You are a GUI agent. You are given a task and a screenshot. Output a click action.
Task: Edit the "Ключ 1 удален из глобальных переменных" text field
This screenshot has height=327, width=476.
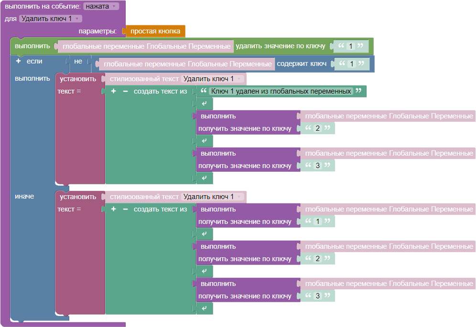point(281,91)
